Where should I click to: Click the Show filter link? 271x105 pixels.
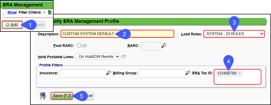(x=12, y=12)
